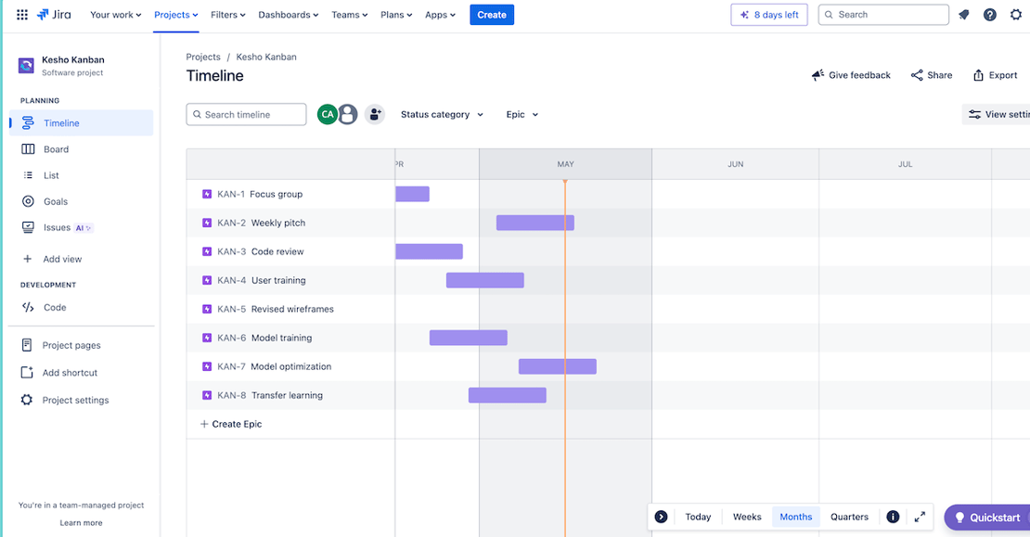Open the Filters menu
The width and height of the screenshot is (1030, 537).
pyautogui.click(x=227, y=14)
